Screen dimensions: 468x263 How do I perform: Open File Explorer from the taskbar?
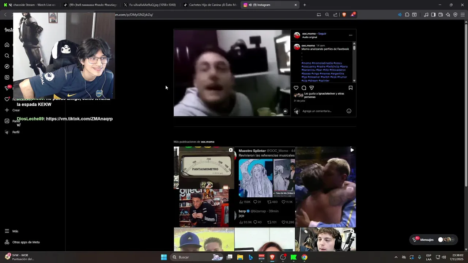pos(240,257)
